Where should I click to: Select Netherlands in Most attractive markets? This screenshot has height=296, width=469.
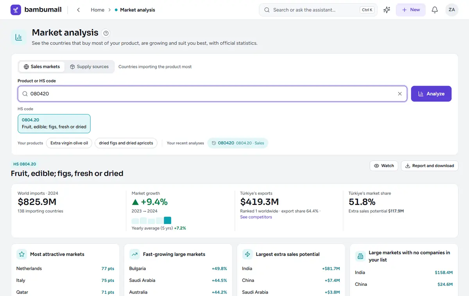tap(65, 269)
